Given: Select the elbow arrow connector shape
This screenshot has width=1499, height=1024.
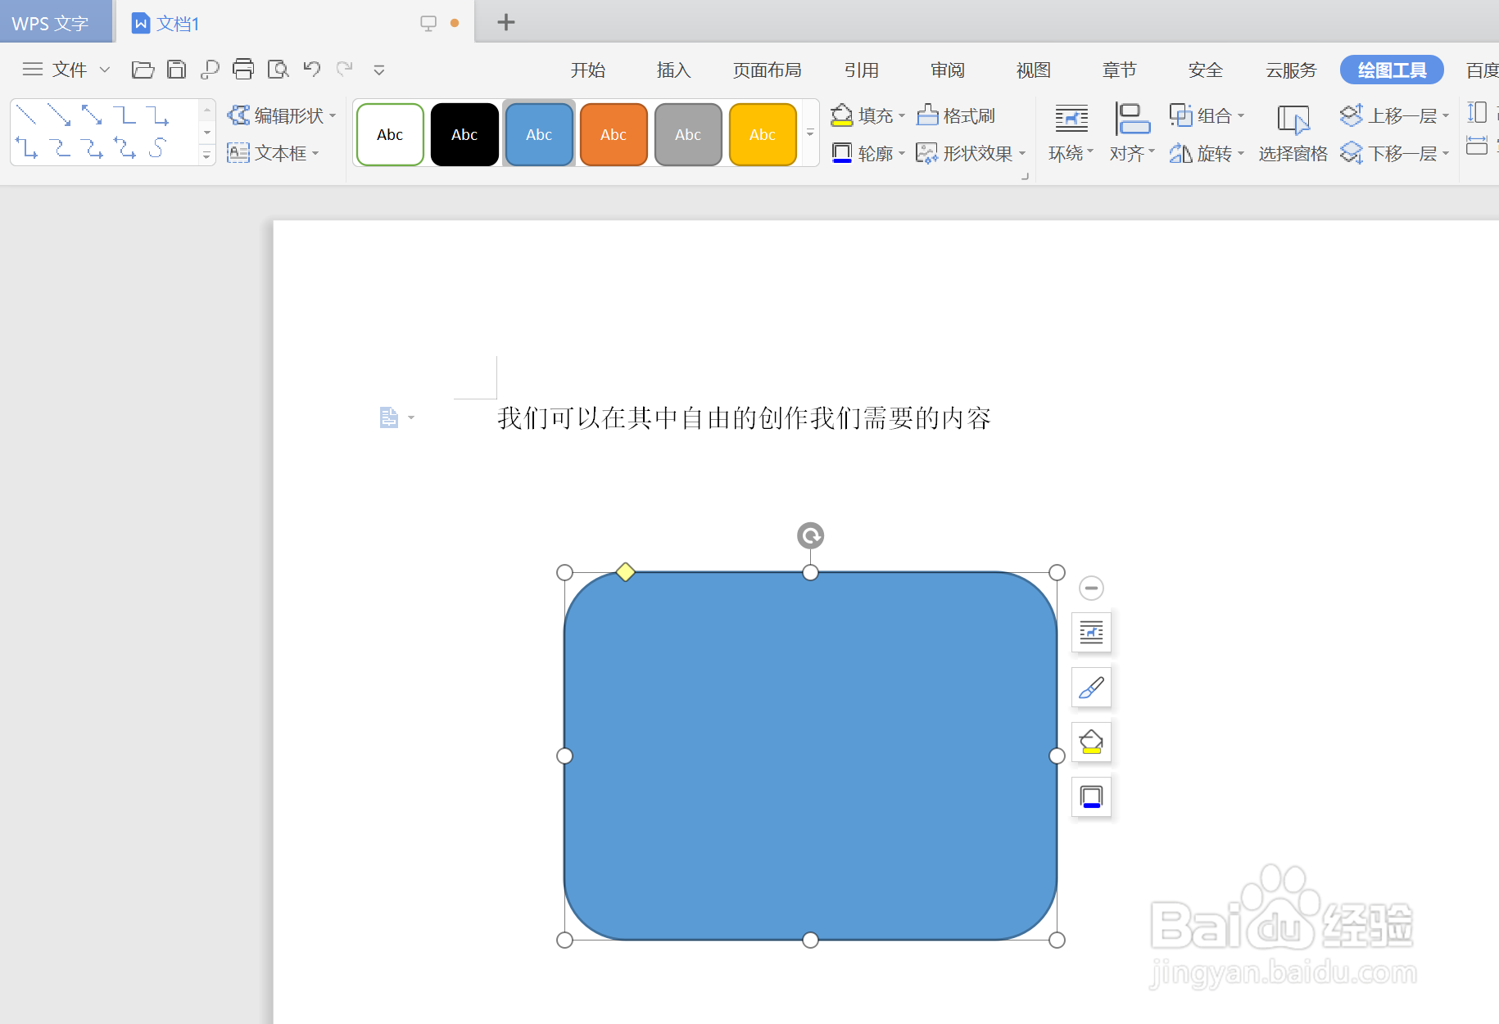Looking at the screenshot, I should coord(157,115).
